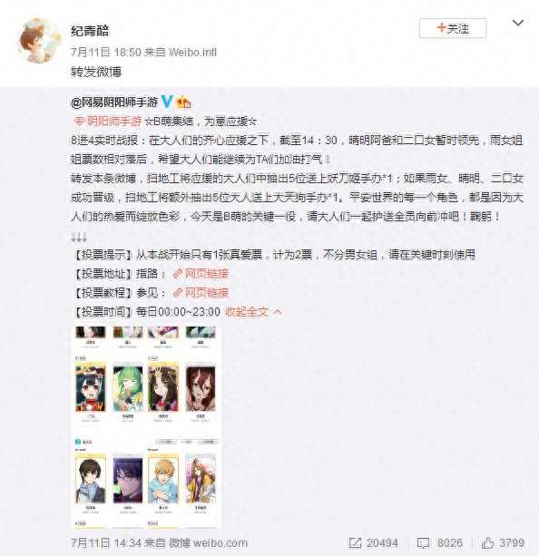Open the attached long voting image
539x556 pixels.
pyautogui.click(x=146, y=427)
